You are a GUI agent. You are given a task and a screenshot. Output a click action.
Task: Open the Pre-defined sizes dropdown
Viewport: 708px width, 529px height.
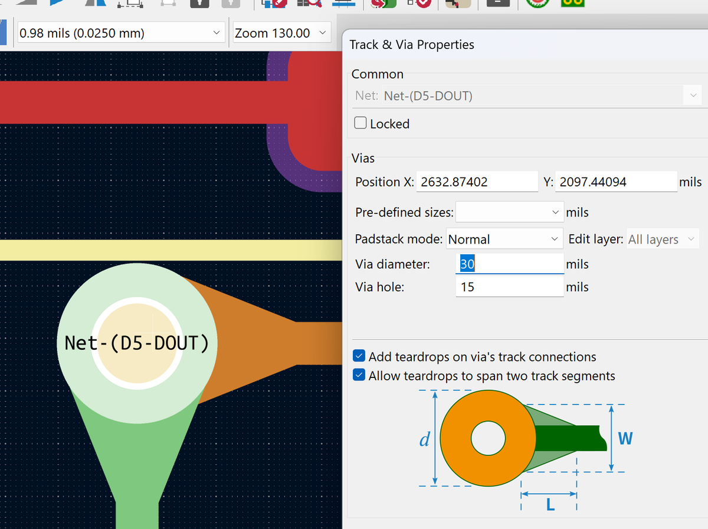(x=510, y=212)
